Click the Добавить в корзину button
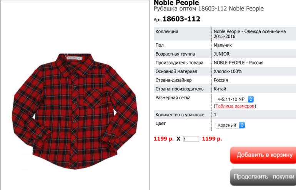This screenshot has height=190, width=296. (x=263, y=155)
